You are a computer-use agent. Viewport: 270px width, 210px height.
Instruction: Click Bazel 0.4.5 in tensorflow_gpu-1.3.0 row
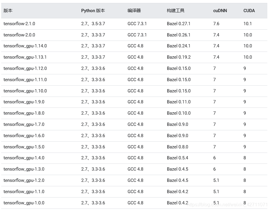[178, 169]
